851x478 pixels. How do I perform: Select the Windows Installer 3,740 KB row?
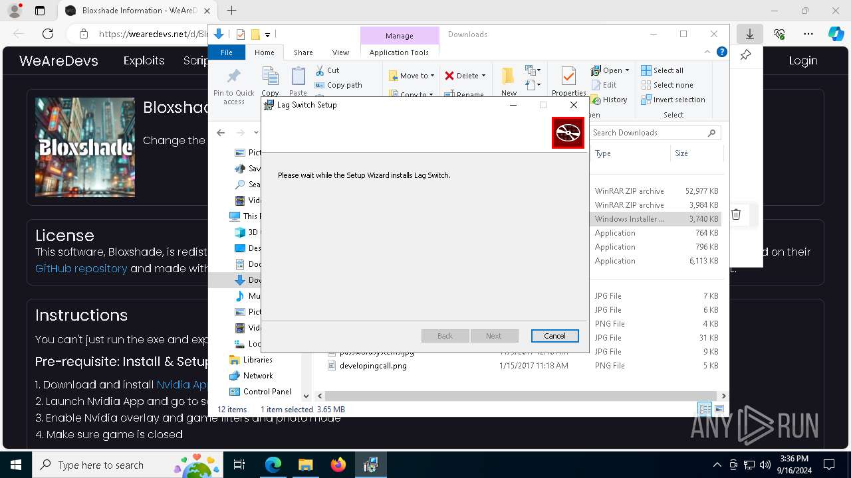coord(656,219)
